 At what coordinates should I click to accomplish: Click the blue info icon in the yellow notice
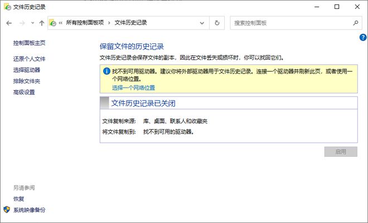tap(106, 71)
